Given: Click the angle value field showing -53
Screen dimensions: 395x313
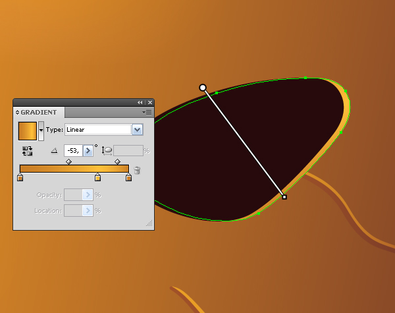Looking at the screenshot, I should 73,151.
